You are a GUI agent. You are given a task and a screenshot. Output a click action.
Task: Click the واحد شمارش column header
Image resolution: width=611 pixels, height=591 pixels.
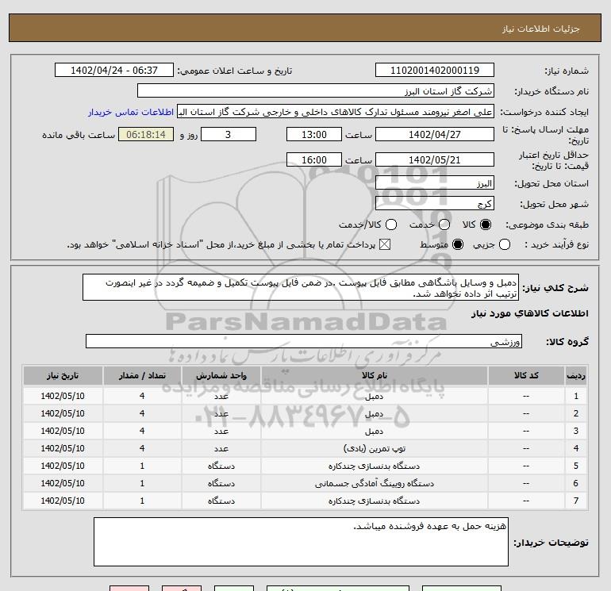(x=221, y=375)
